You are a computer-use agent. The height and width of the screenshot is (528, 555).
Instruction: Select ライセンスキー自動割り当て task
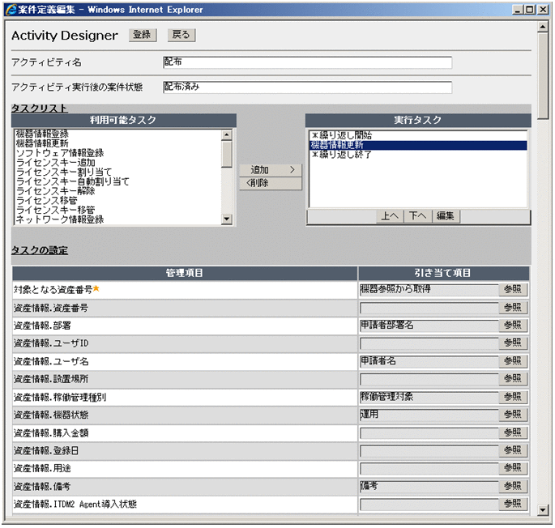point(73,181)
